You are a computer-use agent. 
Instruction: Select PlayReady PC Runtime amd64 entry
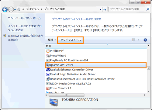coord(69,60)
